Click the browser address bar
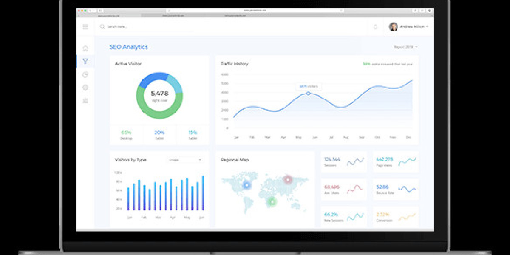 coord(255,10)
